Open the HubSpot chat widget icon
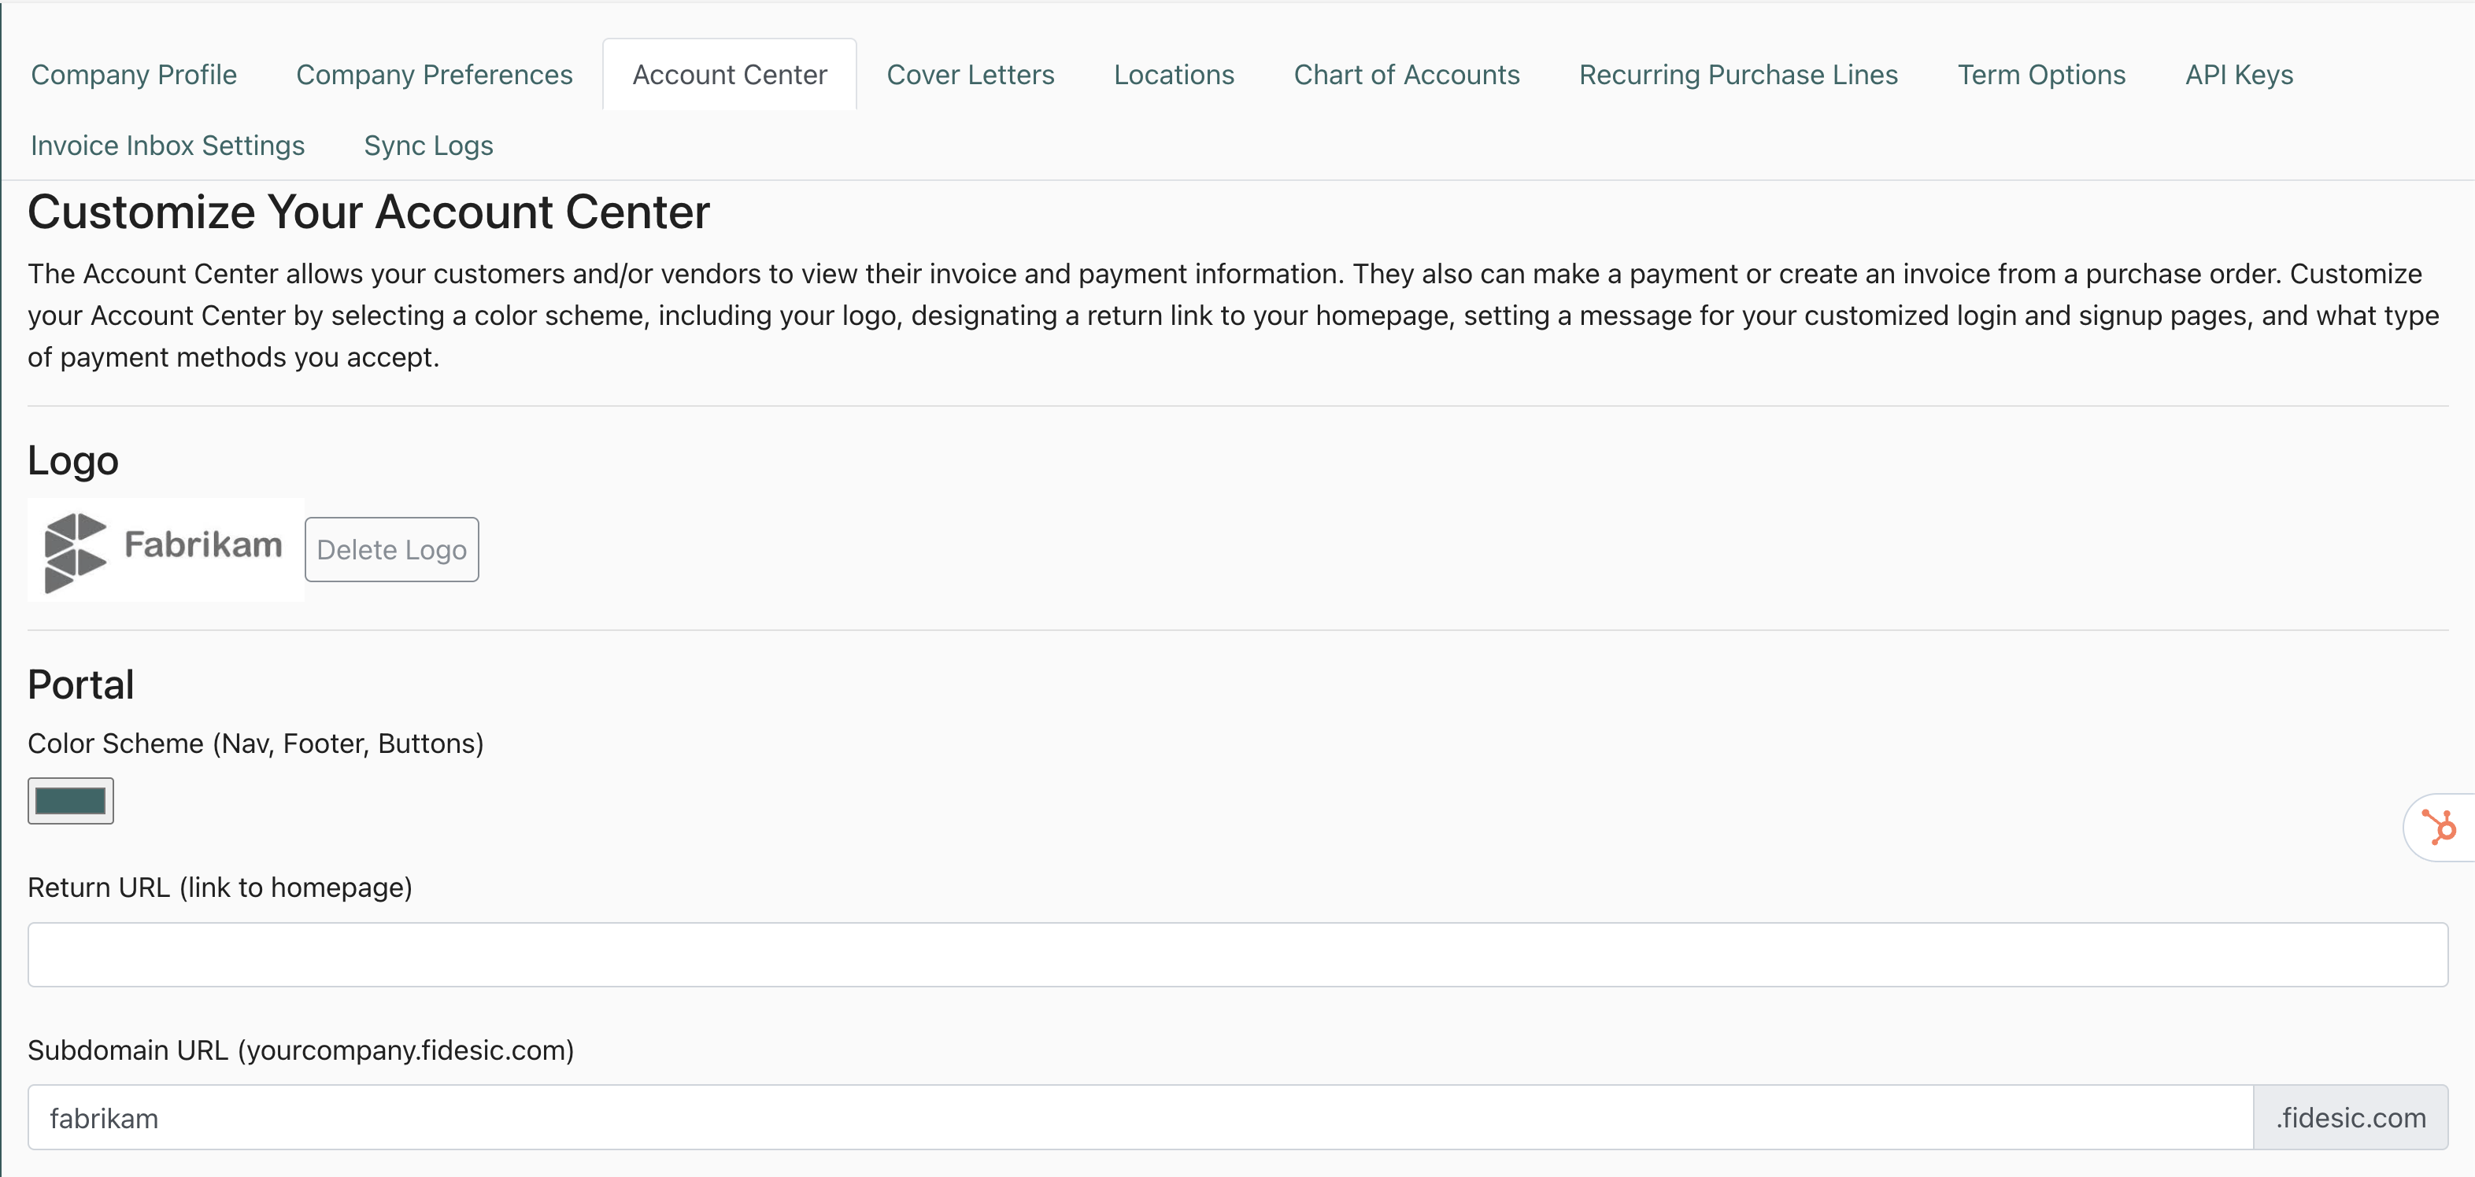 (x=2440, y=827)
